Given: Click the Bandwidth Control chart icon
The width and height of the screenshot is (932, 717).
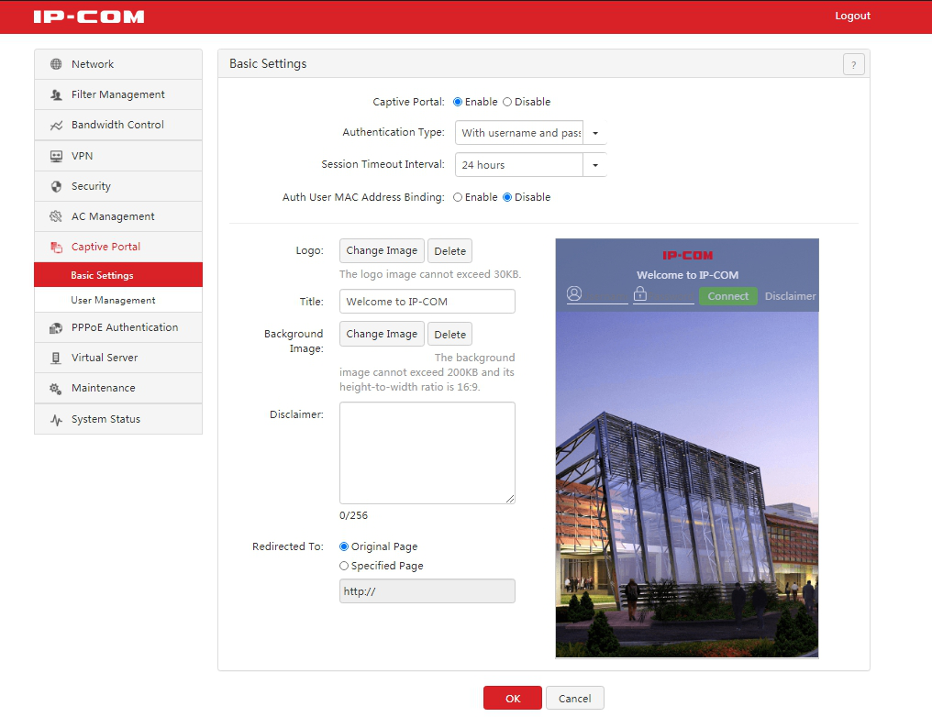Looking at the screenshot, I should (56, 125).
